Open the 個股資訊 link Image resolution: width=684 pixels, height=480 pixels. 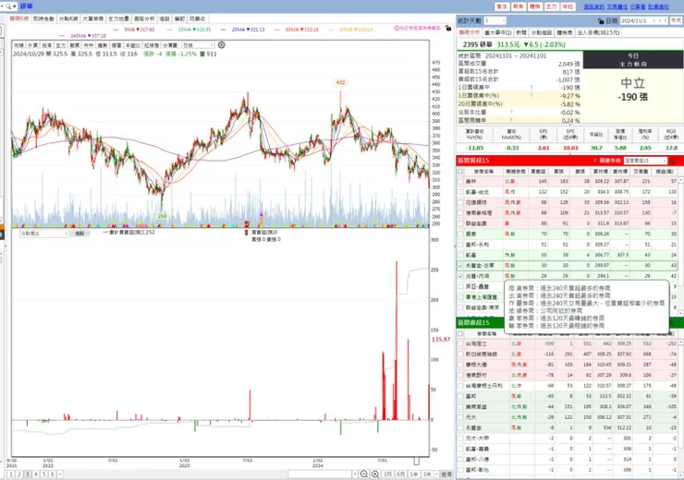click(593, 6)
